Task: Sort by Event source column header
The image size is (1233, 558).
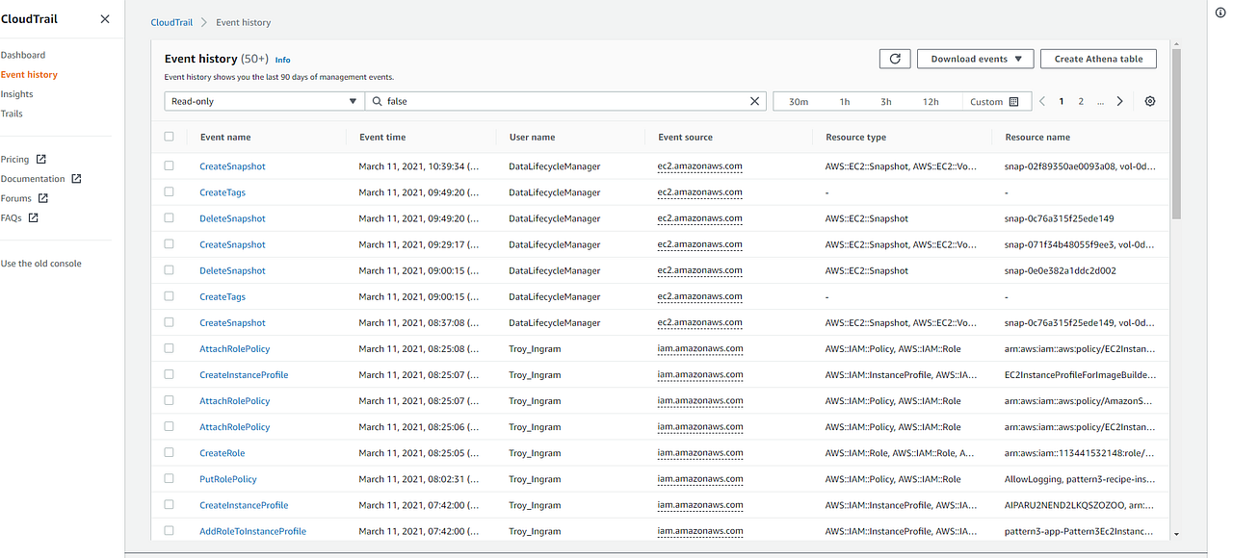Action: click(686, 137)
